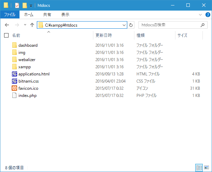This screenshot has height=172, width=212.
Task: Click the search magnifier icon
Action: coord(202,25)
